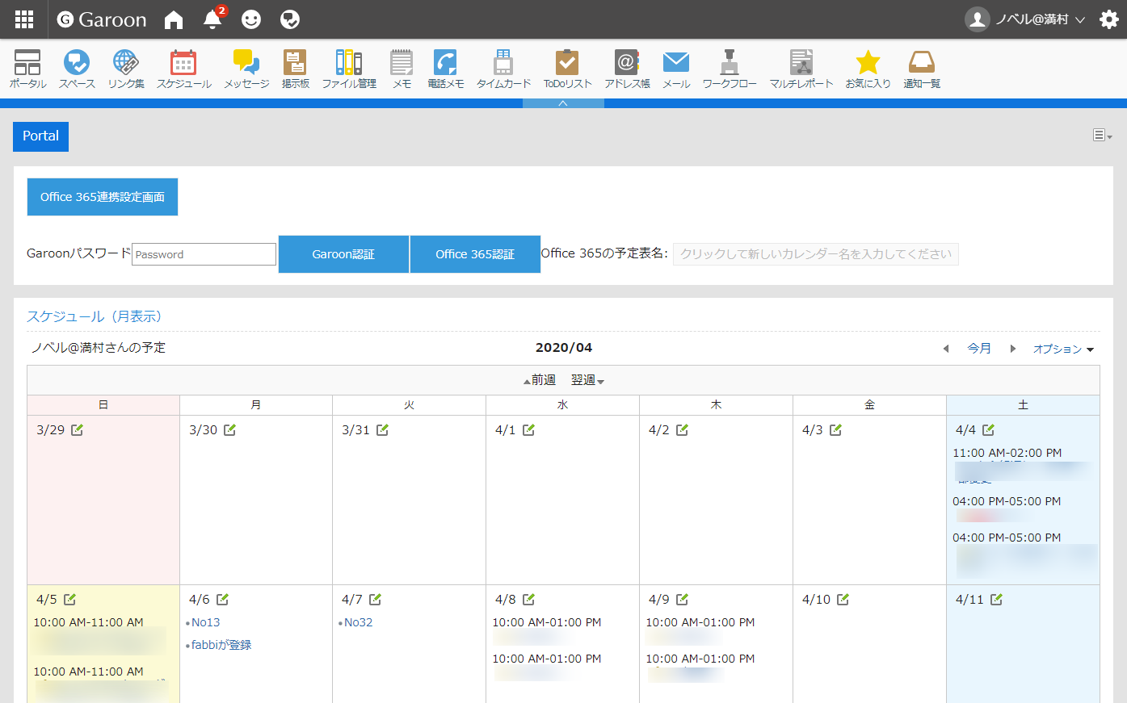Add appointment on 3/29 via edit icon
Screen dimensions: 1127x703
[77, 430]
